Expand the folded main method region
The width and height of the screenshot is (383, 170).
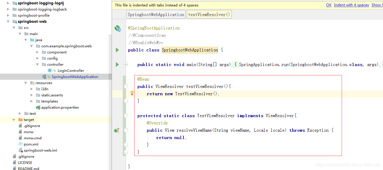126,65
